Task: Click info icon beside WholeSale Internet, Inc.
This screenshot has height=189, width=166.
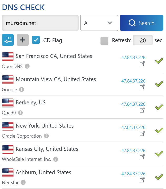Action: pos(56,159)
